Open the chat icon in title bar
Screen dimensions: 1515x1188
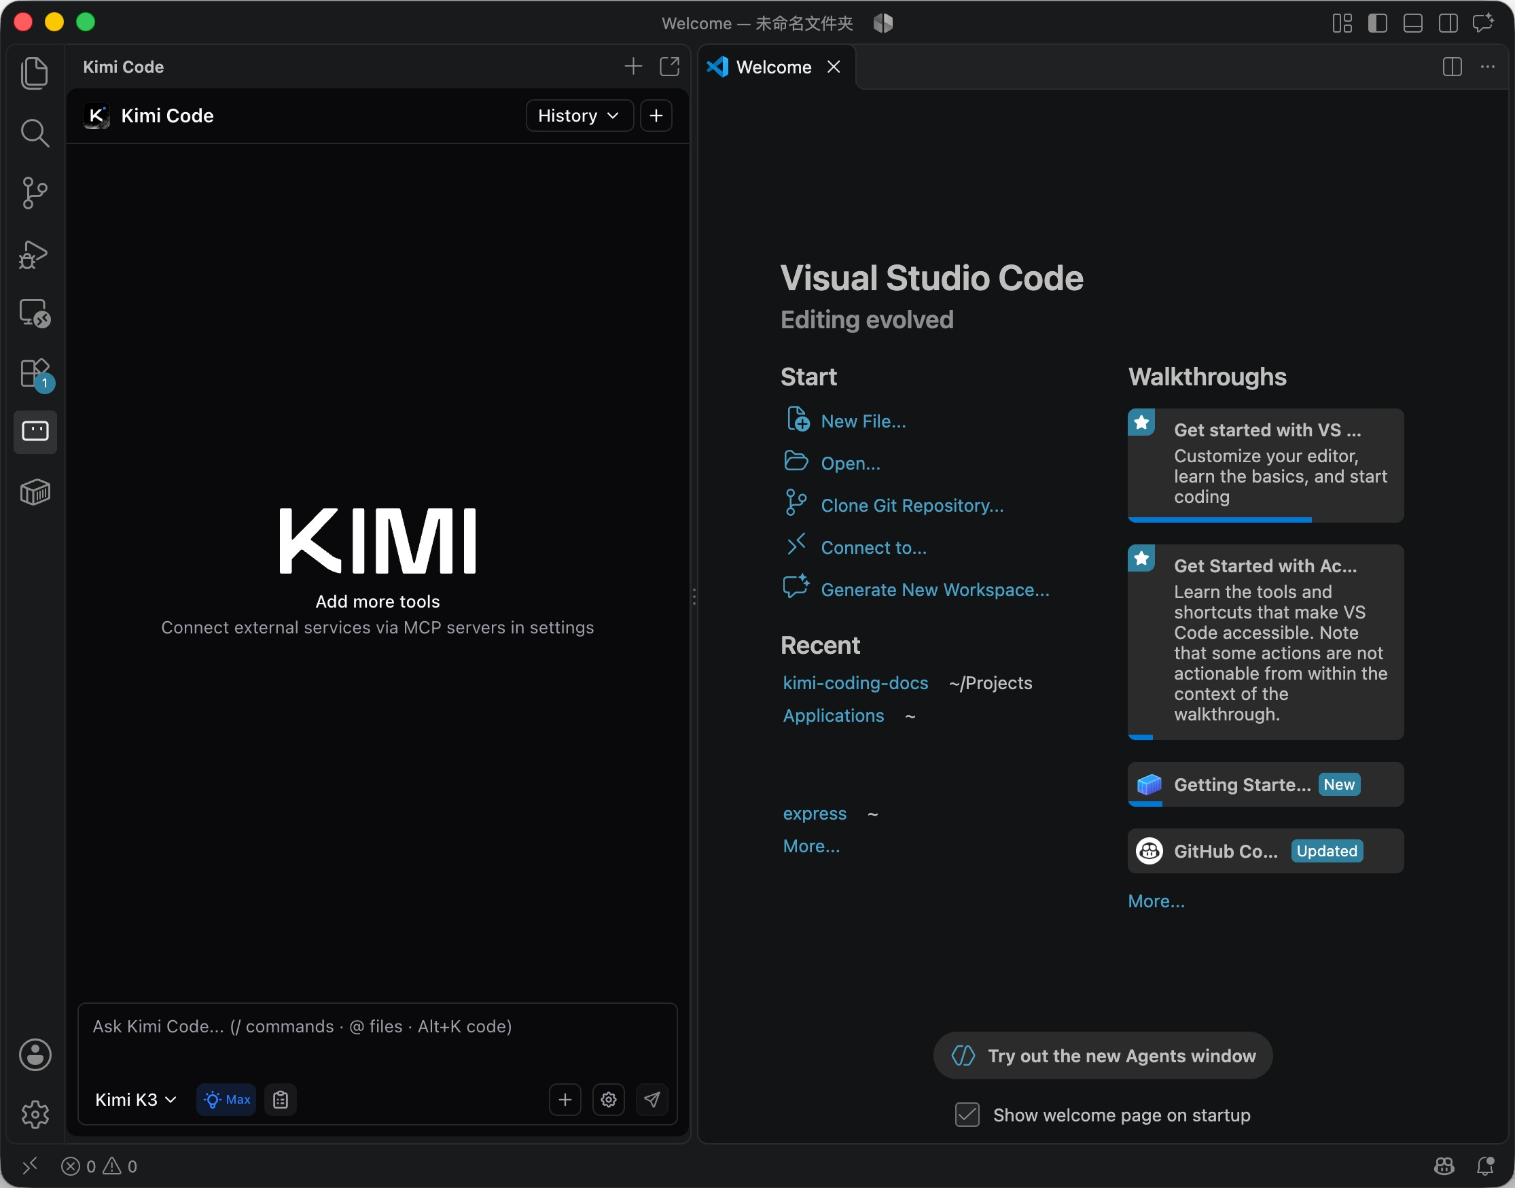(x=1483, y=23)
